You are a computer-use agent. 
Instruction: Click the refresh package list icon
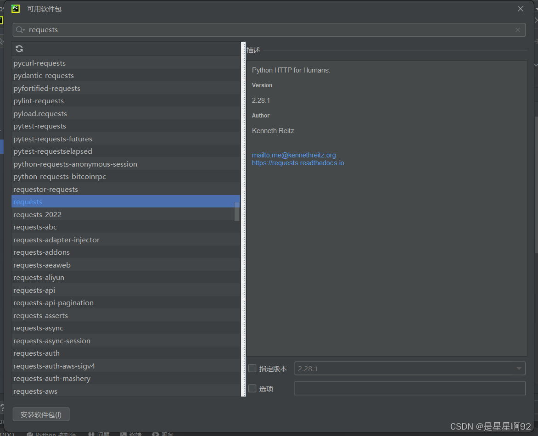coord(19,49)
